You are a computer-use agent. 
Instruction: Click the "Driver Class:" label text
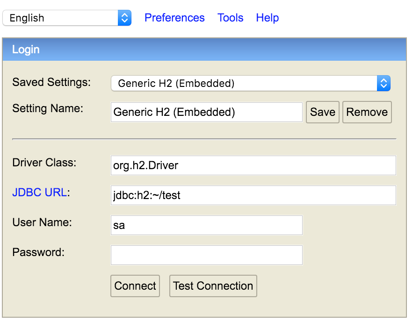(x=44, y=163)
